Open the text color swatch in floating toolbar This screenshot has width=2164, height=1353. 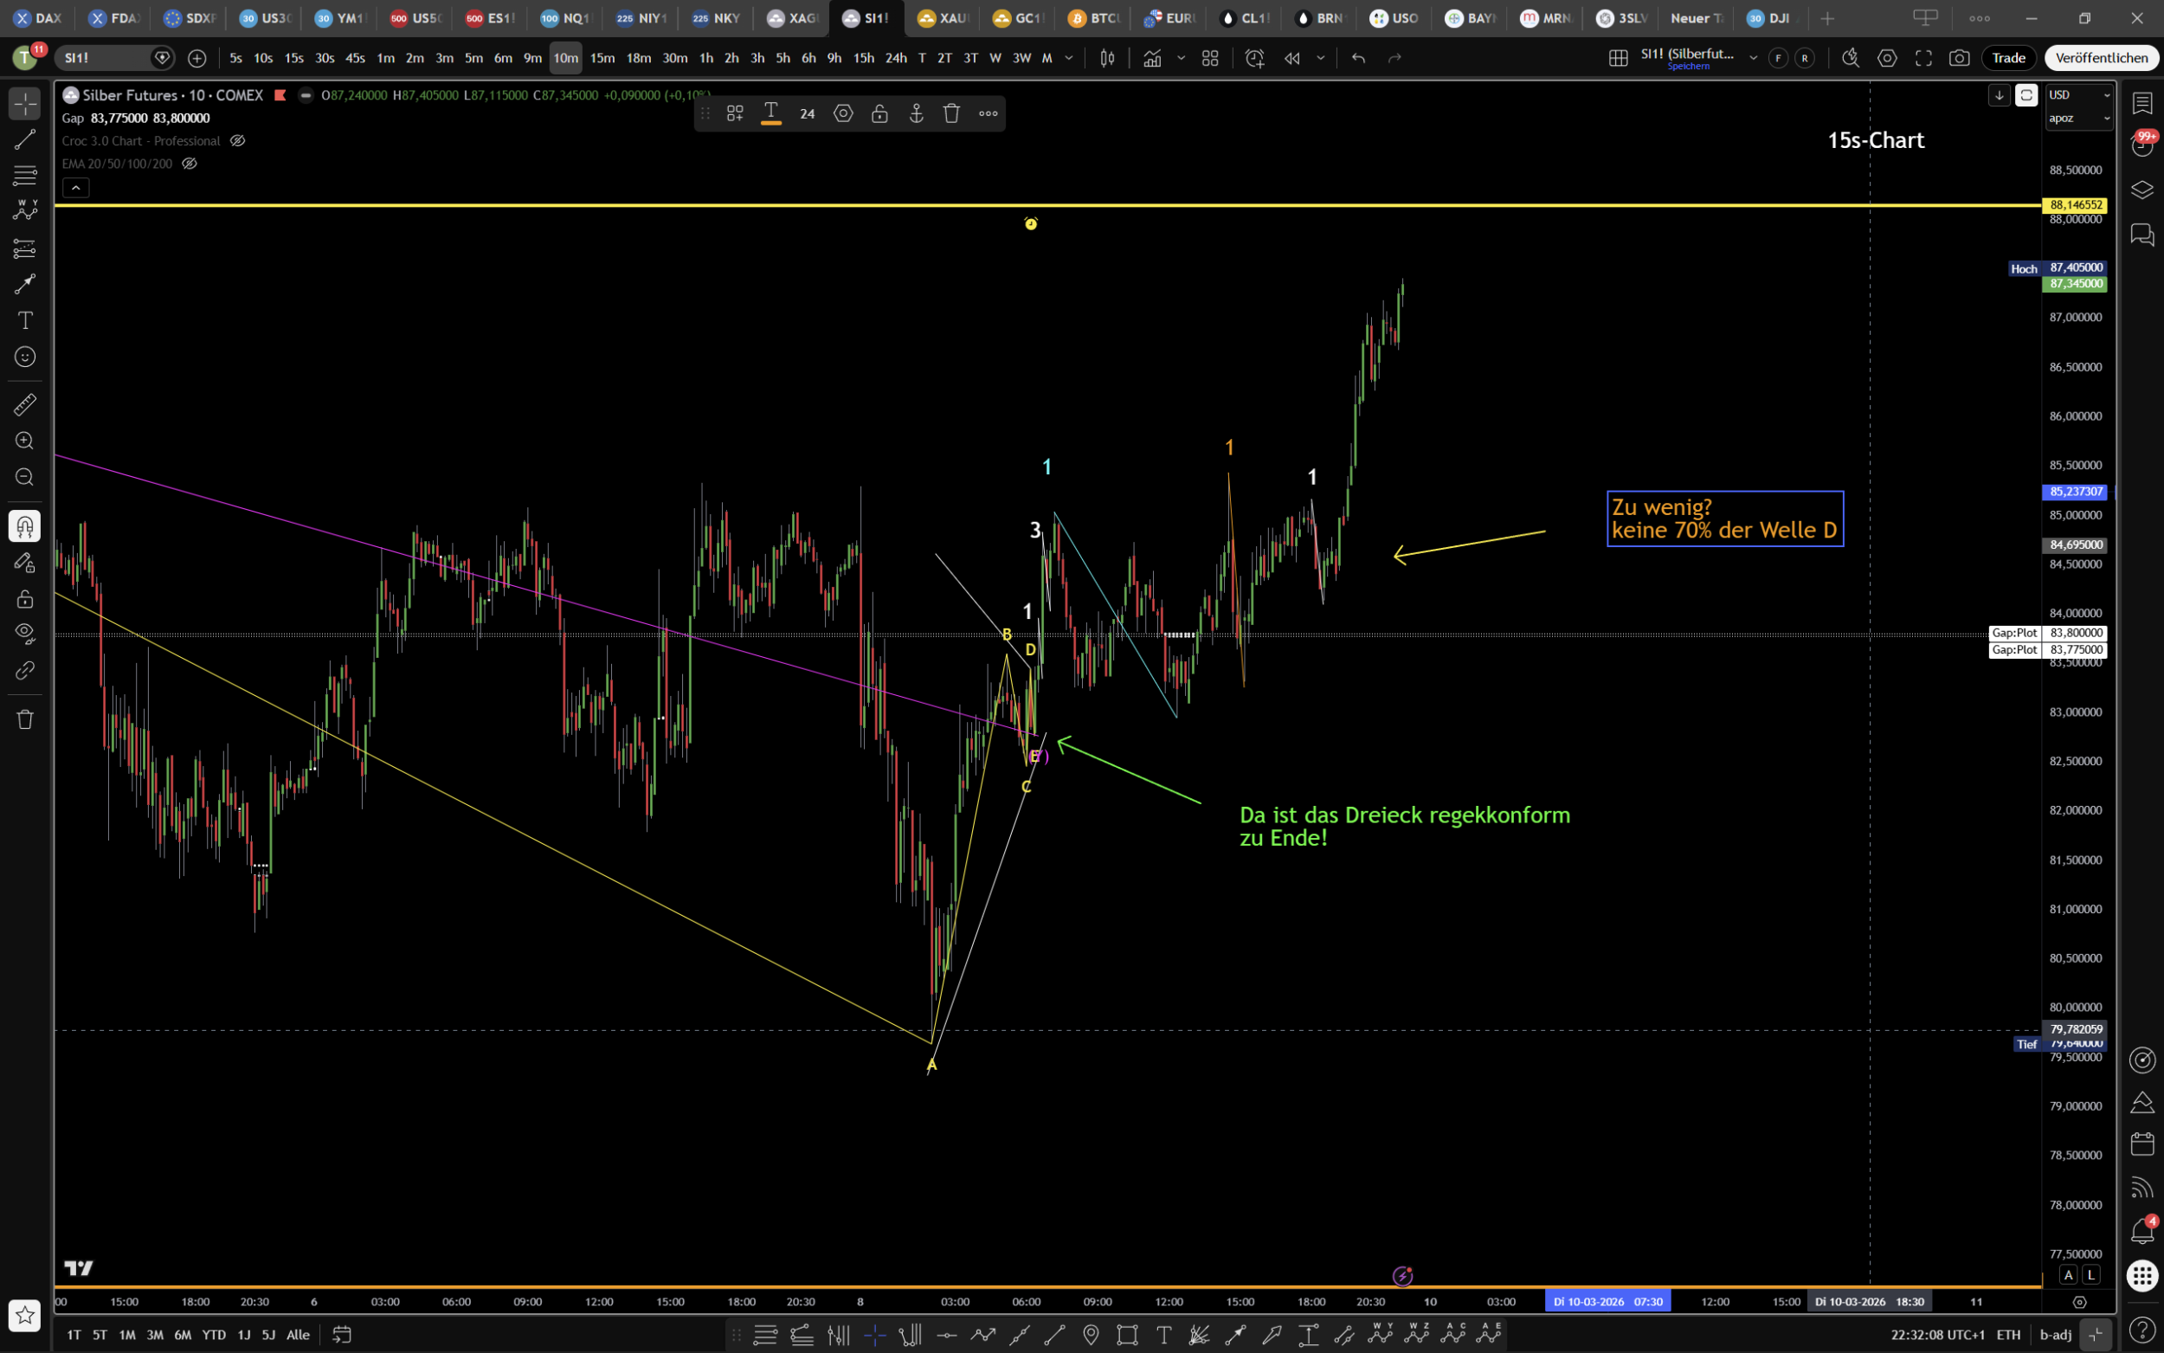[x=770, y=113]
